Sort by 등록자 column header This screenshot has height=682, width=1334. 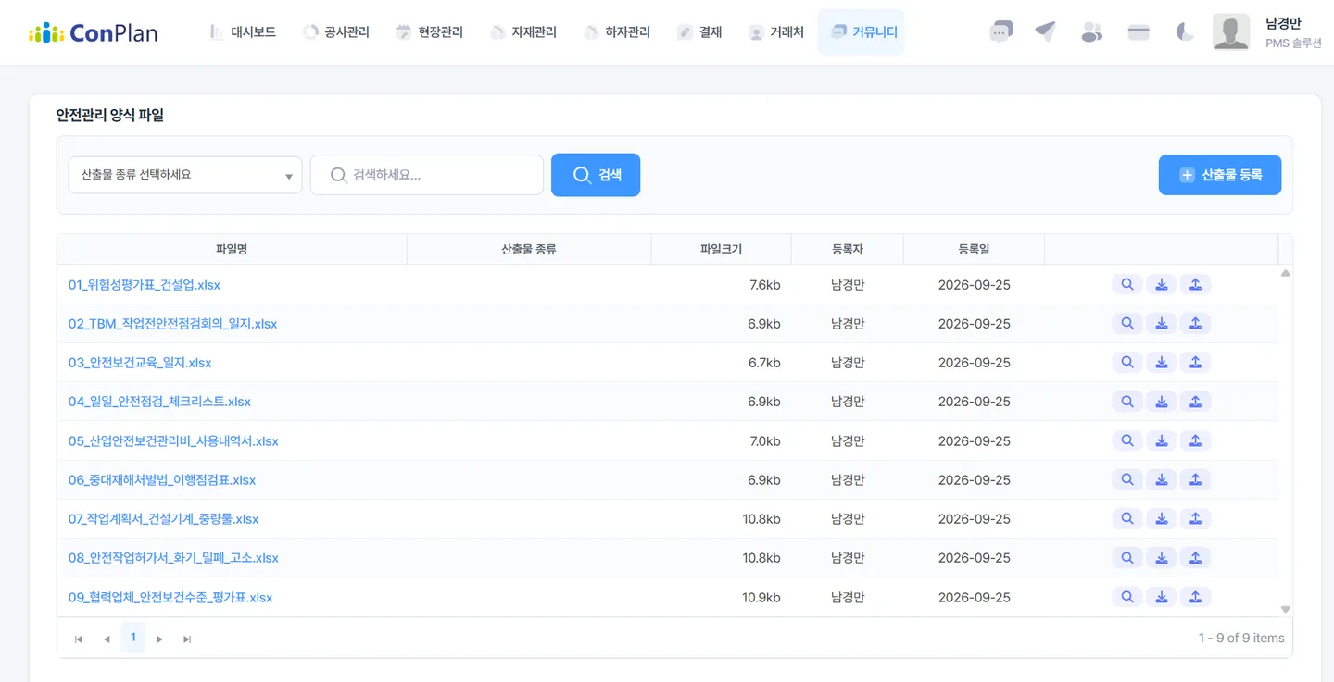tap(848, 249)
